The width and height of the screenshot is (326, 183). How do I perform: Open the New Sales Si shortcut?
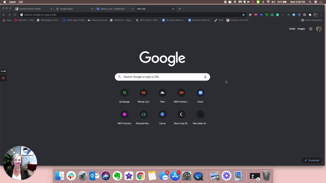click(x=200, y=118)
